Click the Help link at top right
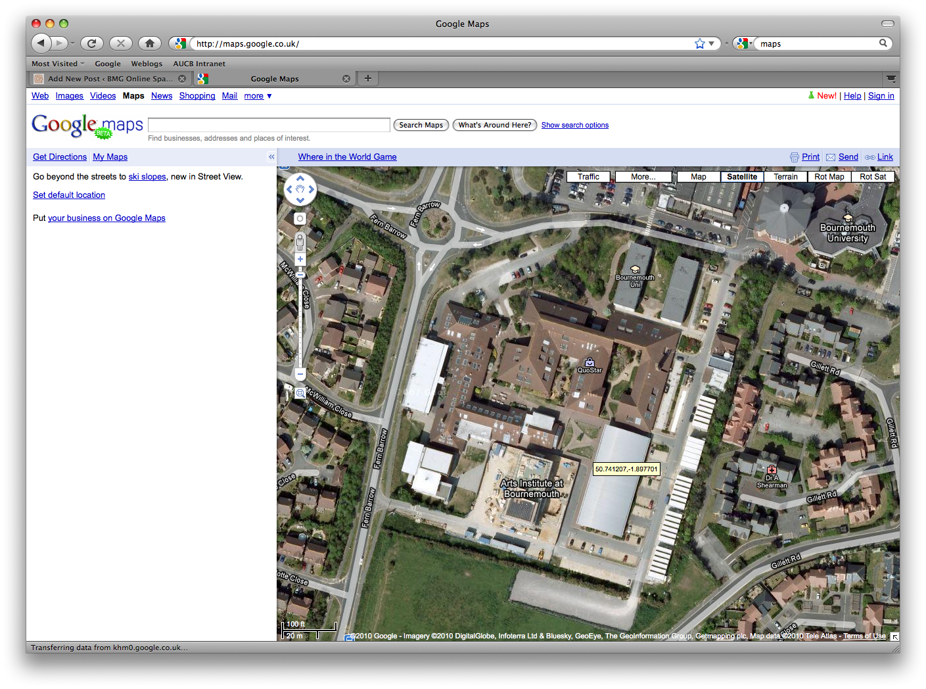Image resolution: width=926 pixels, height=689 pixels. pos(852,96)
